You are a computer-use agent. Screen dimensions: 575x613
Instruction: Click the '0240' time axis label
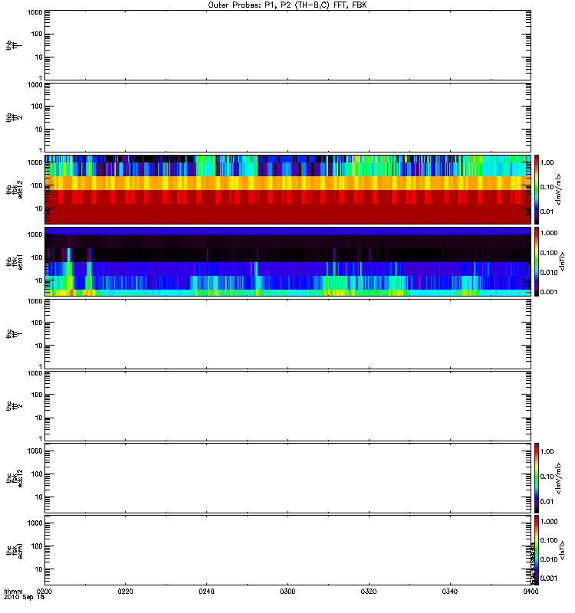click(206, 592)
